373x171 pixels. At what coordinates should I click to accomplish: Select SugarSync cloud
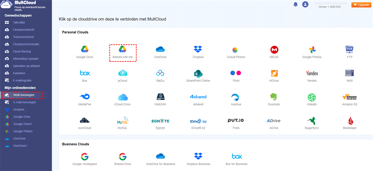[312, 123]
